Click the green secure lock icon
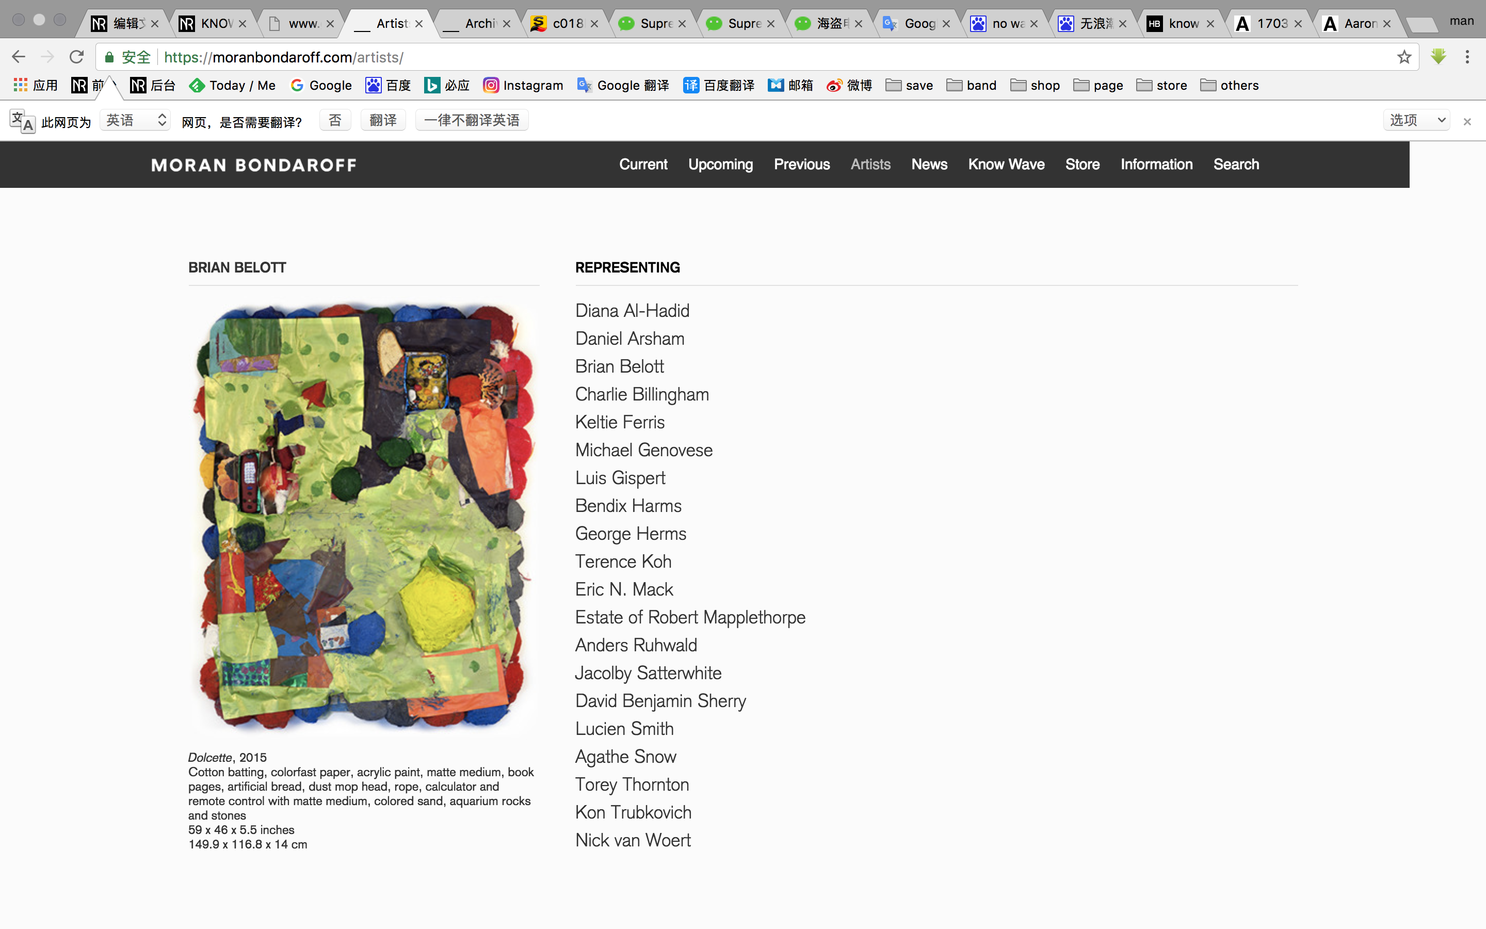 (109, 57)
